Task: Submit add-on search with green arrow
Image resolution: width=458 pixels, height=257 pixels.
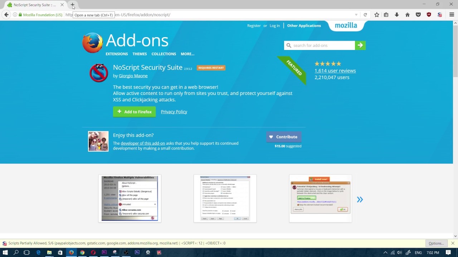Action: coord(360,45)
